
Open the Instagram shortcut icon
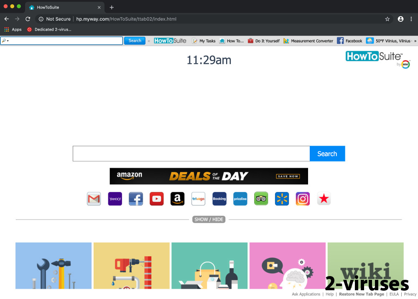[303, 199]
